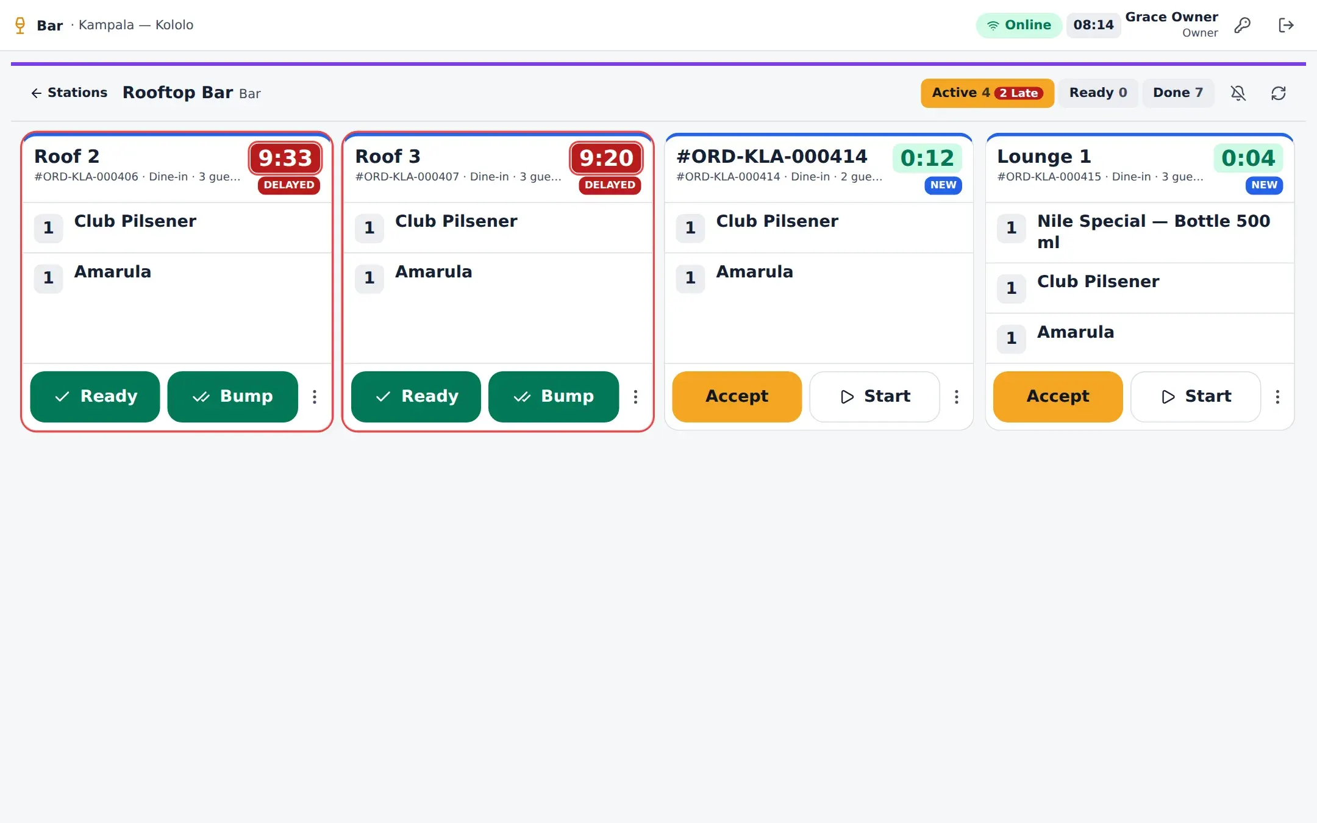Go back to Stations

coord(70,93)
